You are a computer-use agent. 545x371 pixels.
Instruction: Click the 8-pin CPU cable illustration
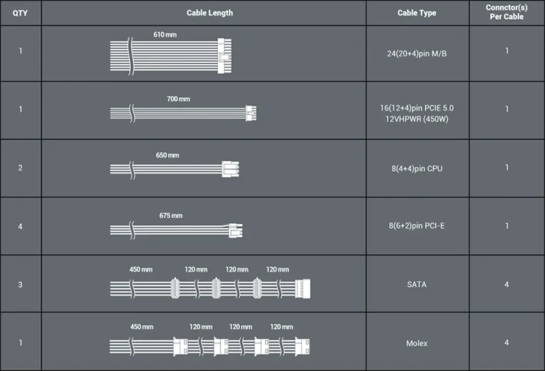[174, 170]
